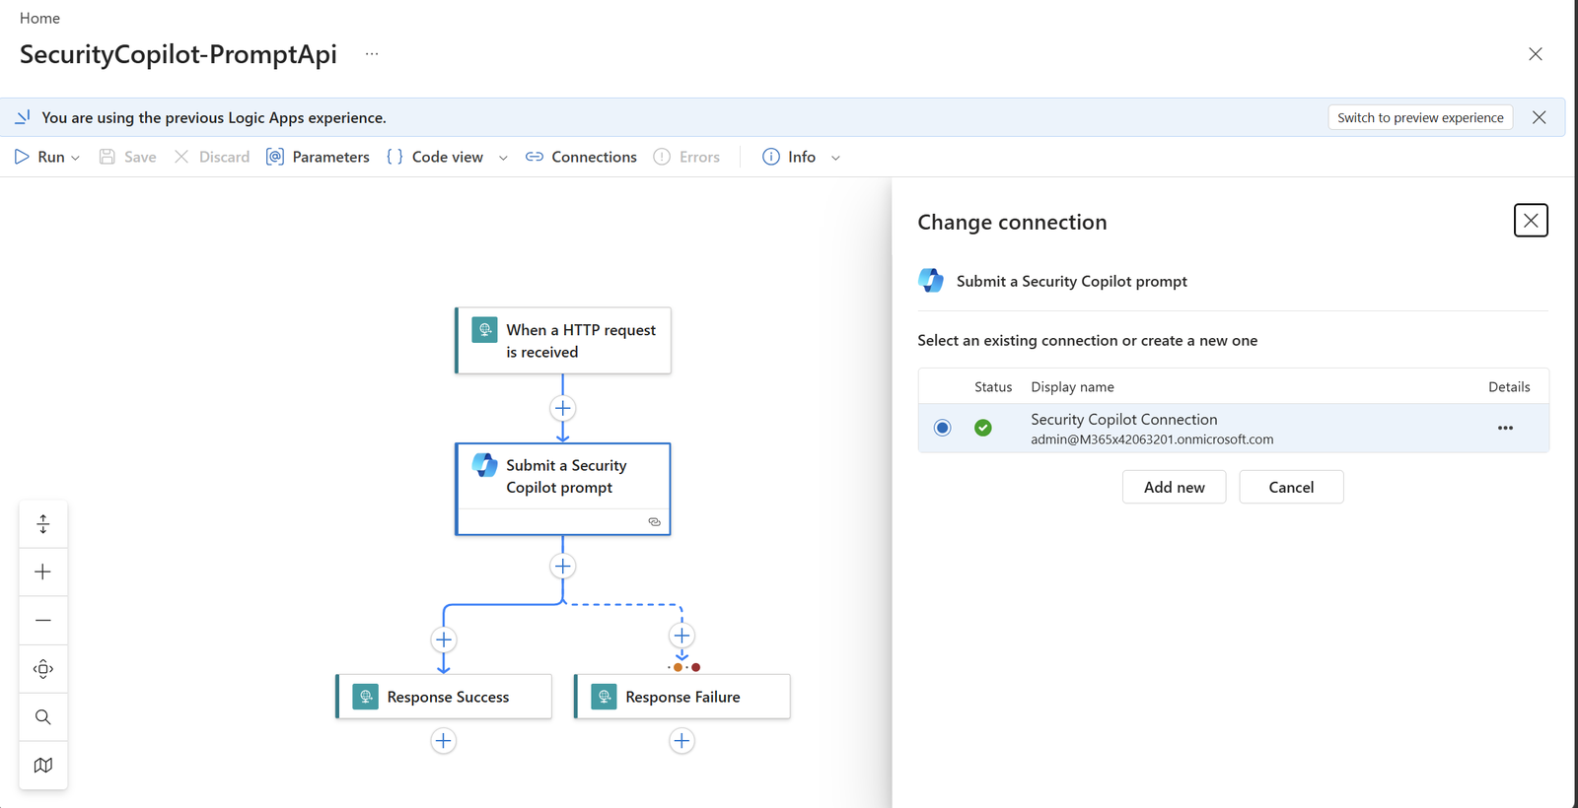This screenshot has width=1578, height=808.
Task: Open details ellipsis for Security Copilot Connection
Action: tap(1505, 428)
